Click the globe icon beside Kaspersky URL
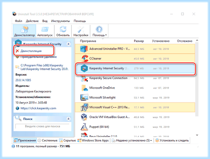The image size is (210, 159). [x=17, y=108]
